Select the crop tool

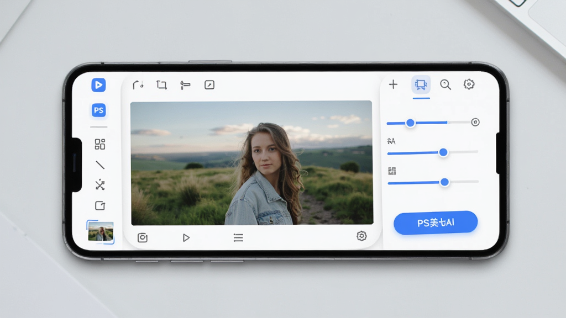pos(161,85)
